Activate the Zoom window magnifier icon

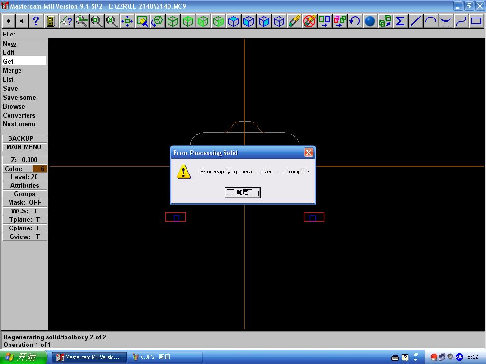click(x=82, y=21)
